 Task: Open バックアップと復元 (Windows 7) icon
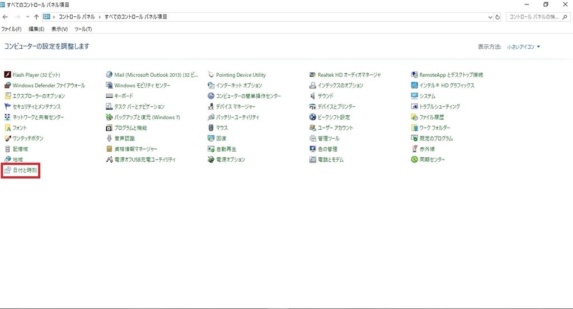point(109,117)
